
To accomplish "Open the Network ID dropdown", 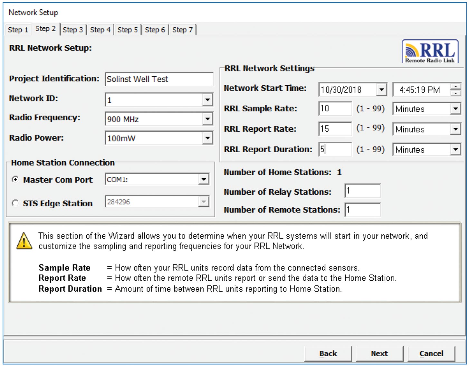I will 207,99.
